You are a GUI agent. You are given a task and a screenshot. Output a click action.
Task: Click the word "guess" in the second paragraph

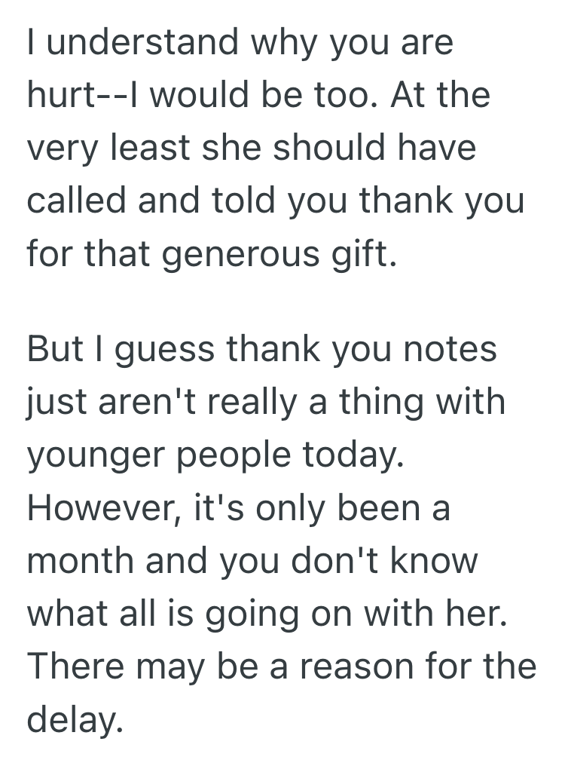[169, 351]
